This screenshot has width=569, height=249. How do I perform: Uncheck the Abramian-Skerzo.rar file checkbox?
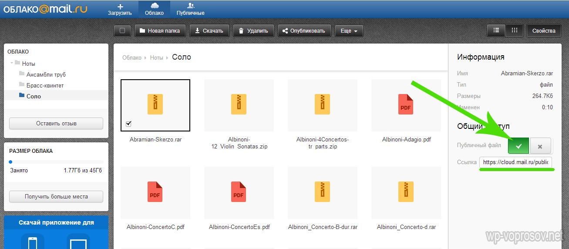(128, 124)
